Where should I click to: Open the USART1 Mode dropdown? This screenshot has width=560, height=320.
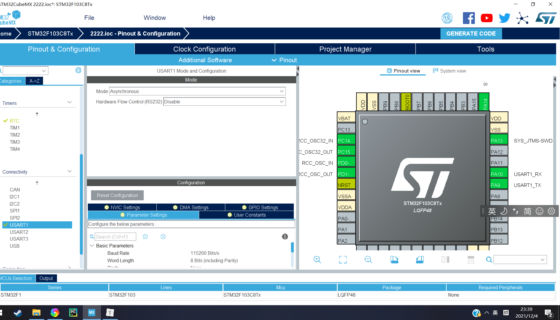point(197,91)
